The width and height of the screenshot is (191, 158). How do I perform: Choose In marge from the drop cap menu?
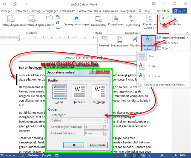coord(163,76)
